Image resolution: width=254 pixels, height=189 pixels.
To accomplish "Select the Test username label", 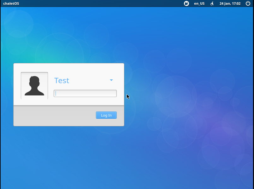I will click(62, 81).
